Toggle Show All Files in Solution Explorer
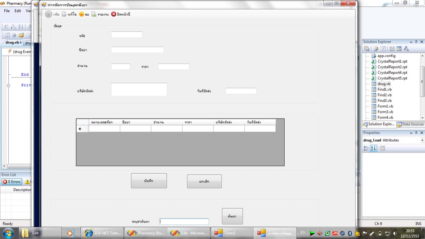The width and height of the screenshot is (425, 239). point(376,49)
